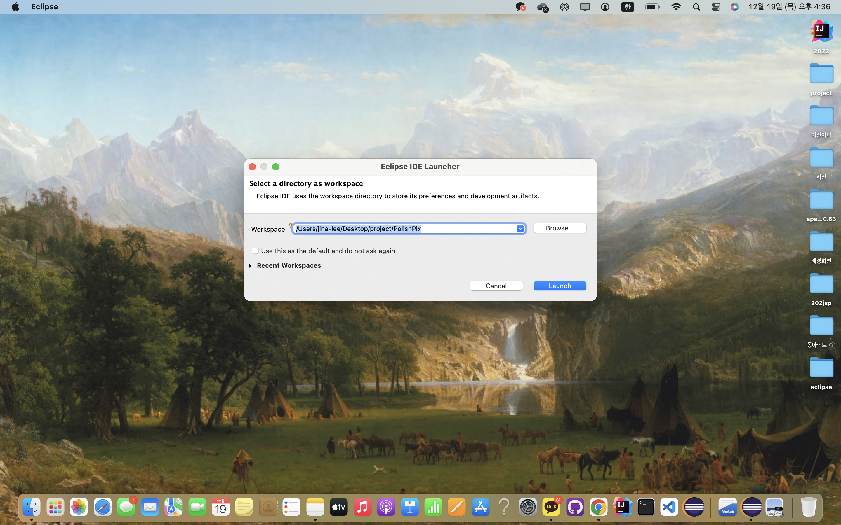Open Calendar from the Dock
The height and width of the screenshot is (525, 841).
[221, 507]
